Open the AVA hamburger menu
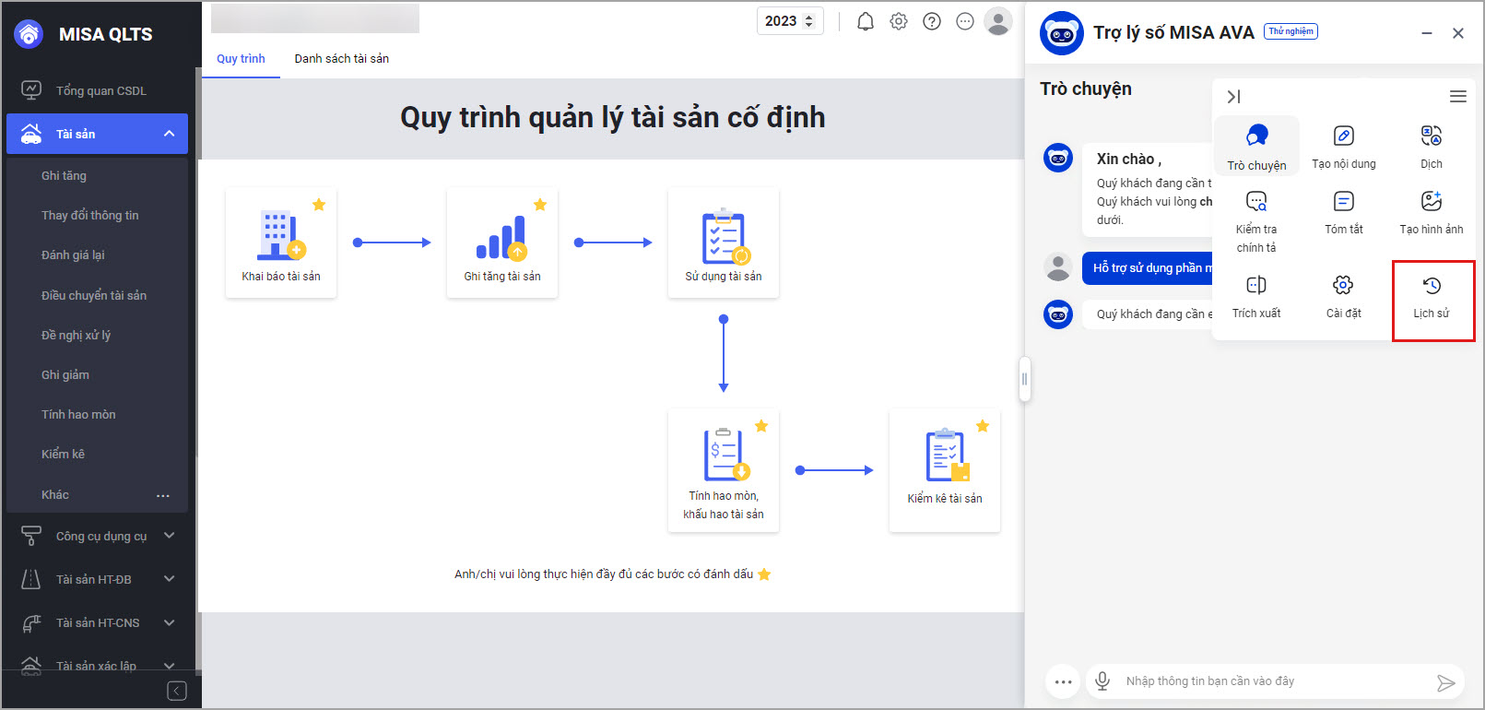 pos(1458,97)
